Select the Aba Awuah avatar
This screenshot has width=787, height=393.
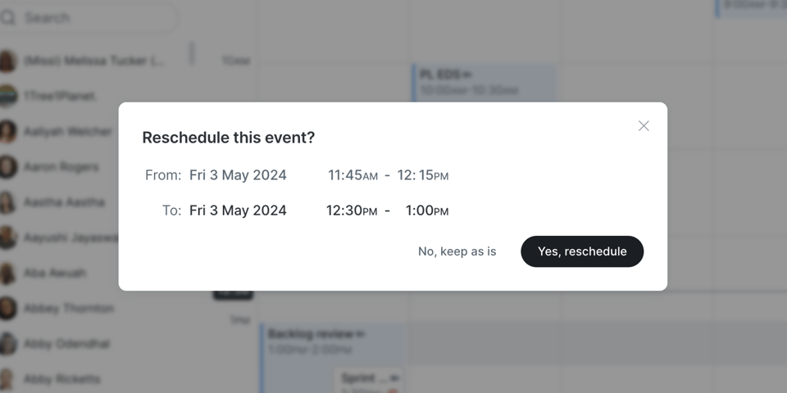pos(7,273)
